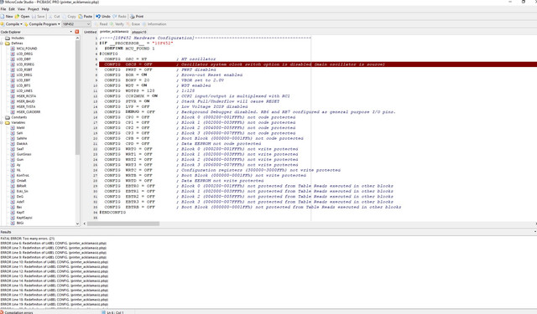
Task: Click the Save toolbar icon
Action: point(39,17)
